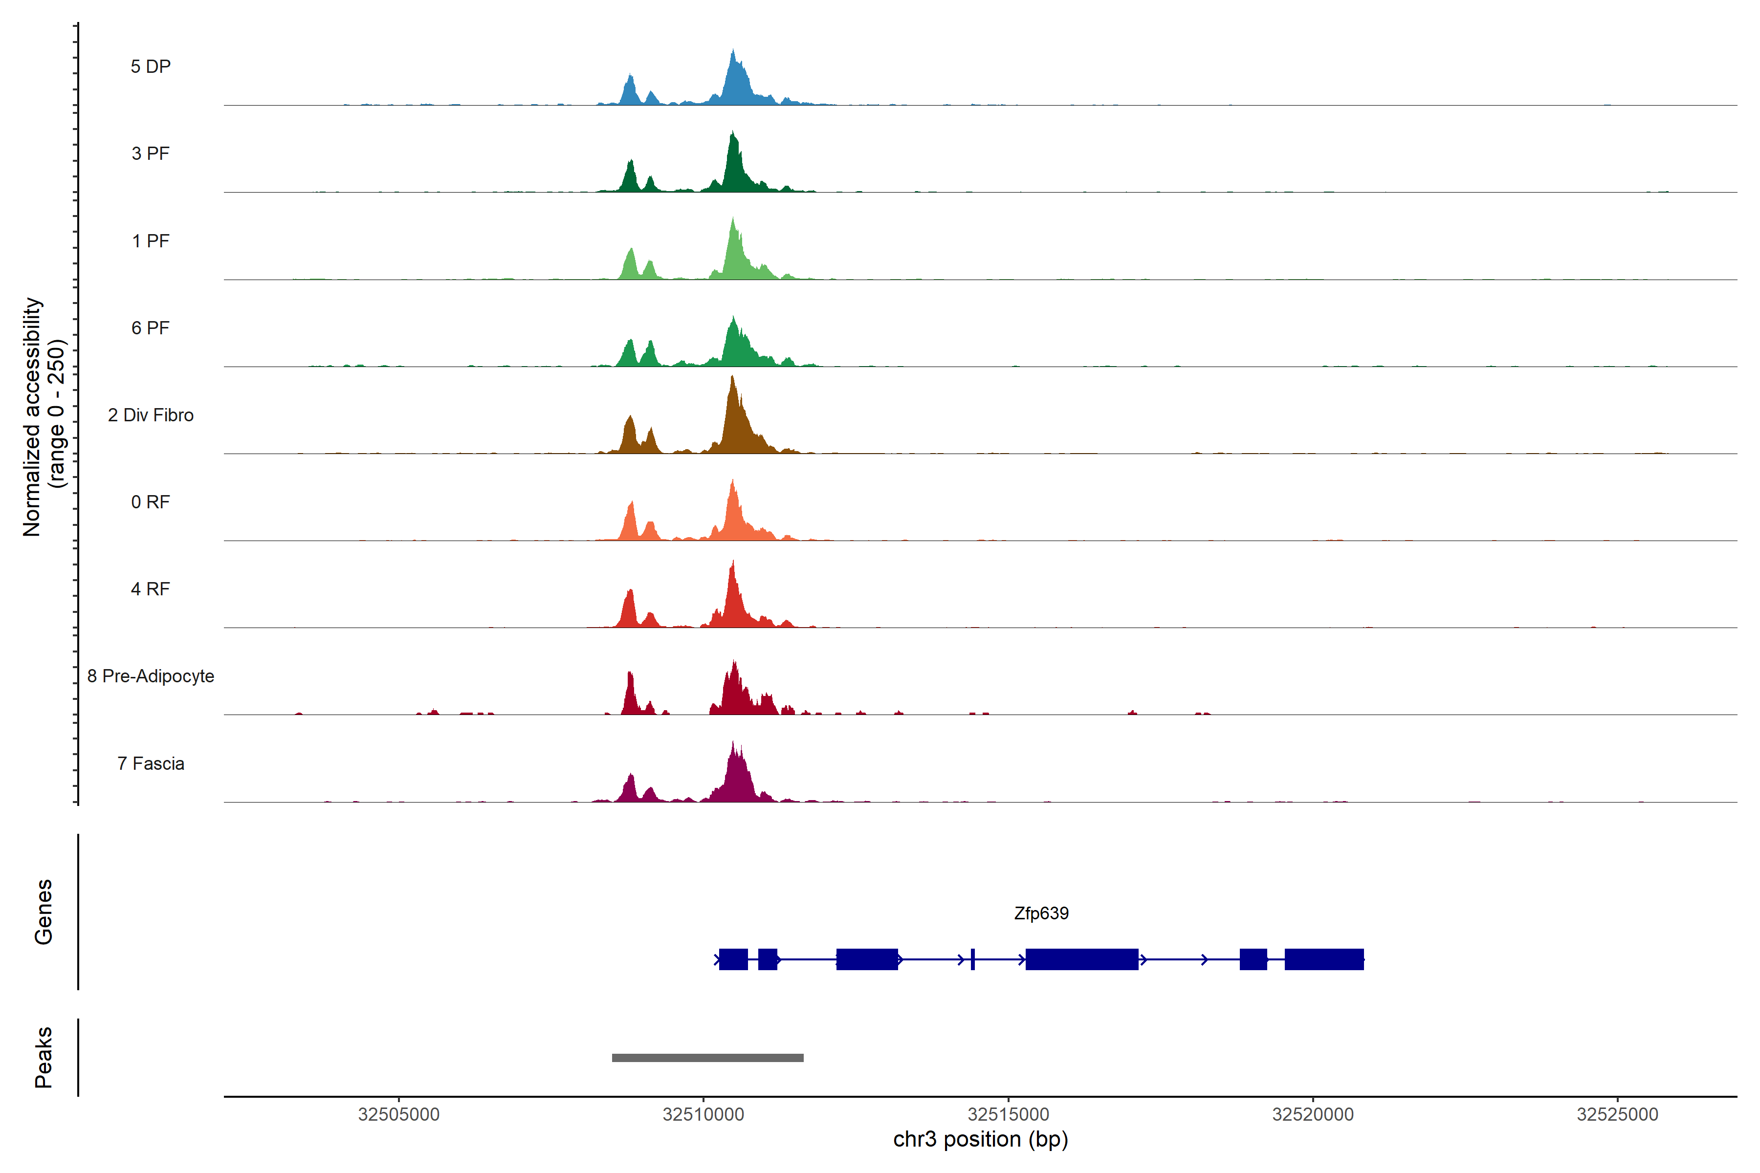This screenshot has height=1173, width=1760.
Task: Click the gray peak bar in the Peaks track
Action: point(707,1058)
